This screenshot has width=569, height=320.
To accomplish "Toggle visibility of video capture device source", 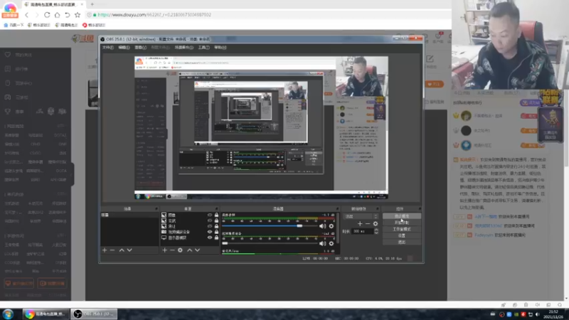I will coord(210,232).
